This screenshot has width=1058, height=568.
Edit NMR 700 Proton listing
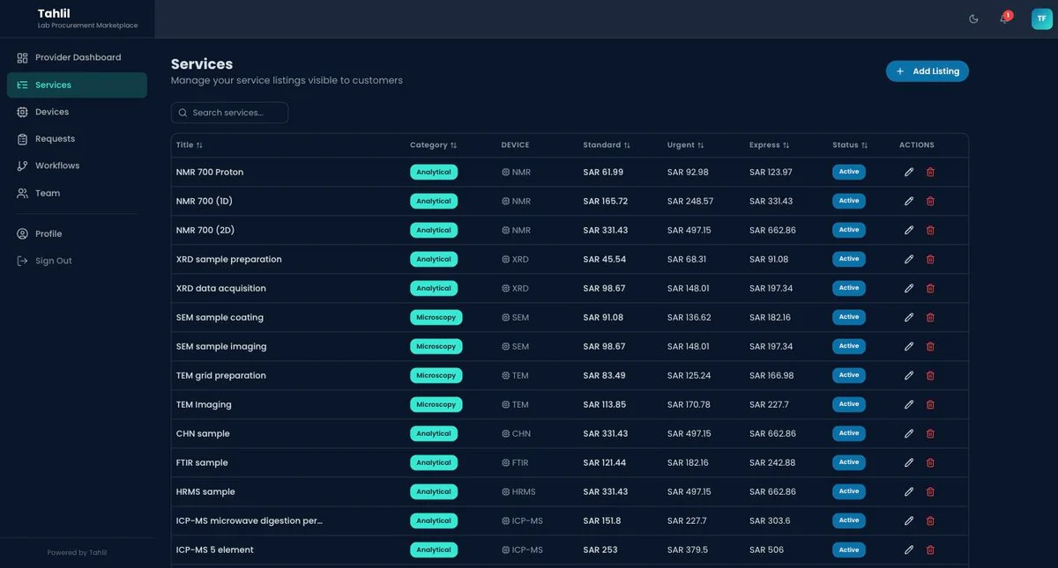(x=909, y=172)
